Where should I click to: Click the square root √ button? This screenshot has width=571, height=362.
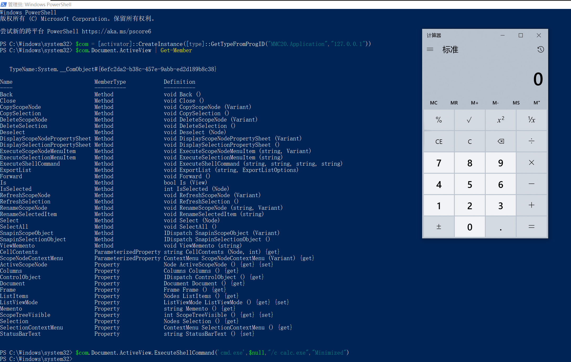click(469, 120)
